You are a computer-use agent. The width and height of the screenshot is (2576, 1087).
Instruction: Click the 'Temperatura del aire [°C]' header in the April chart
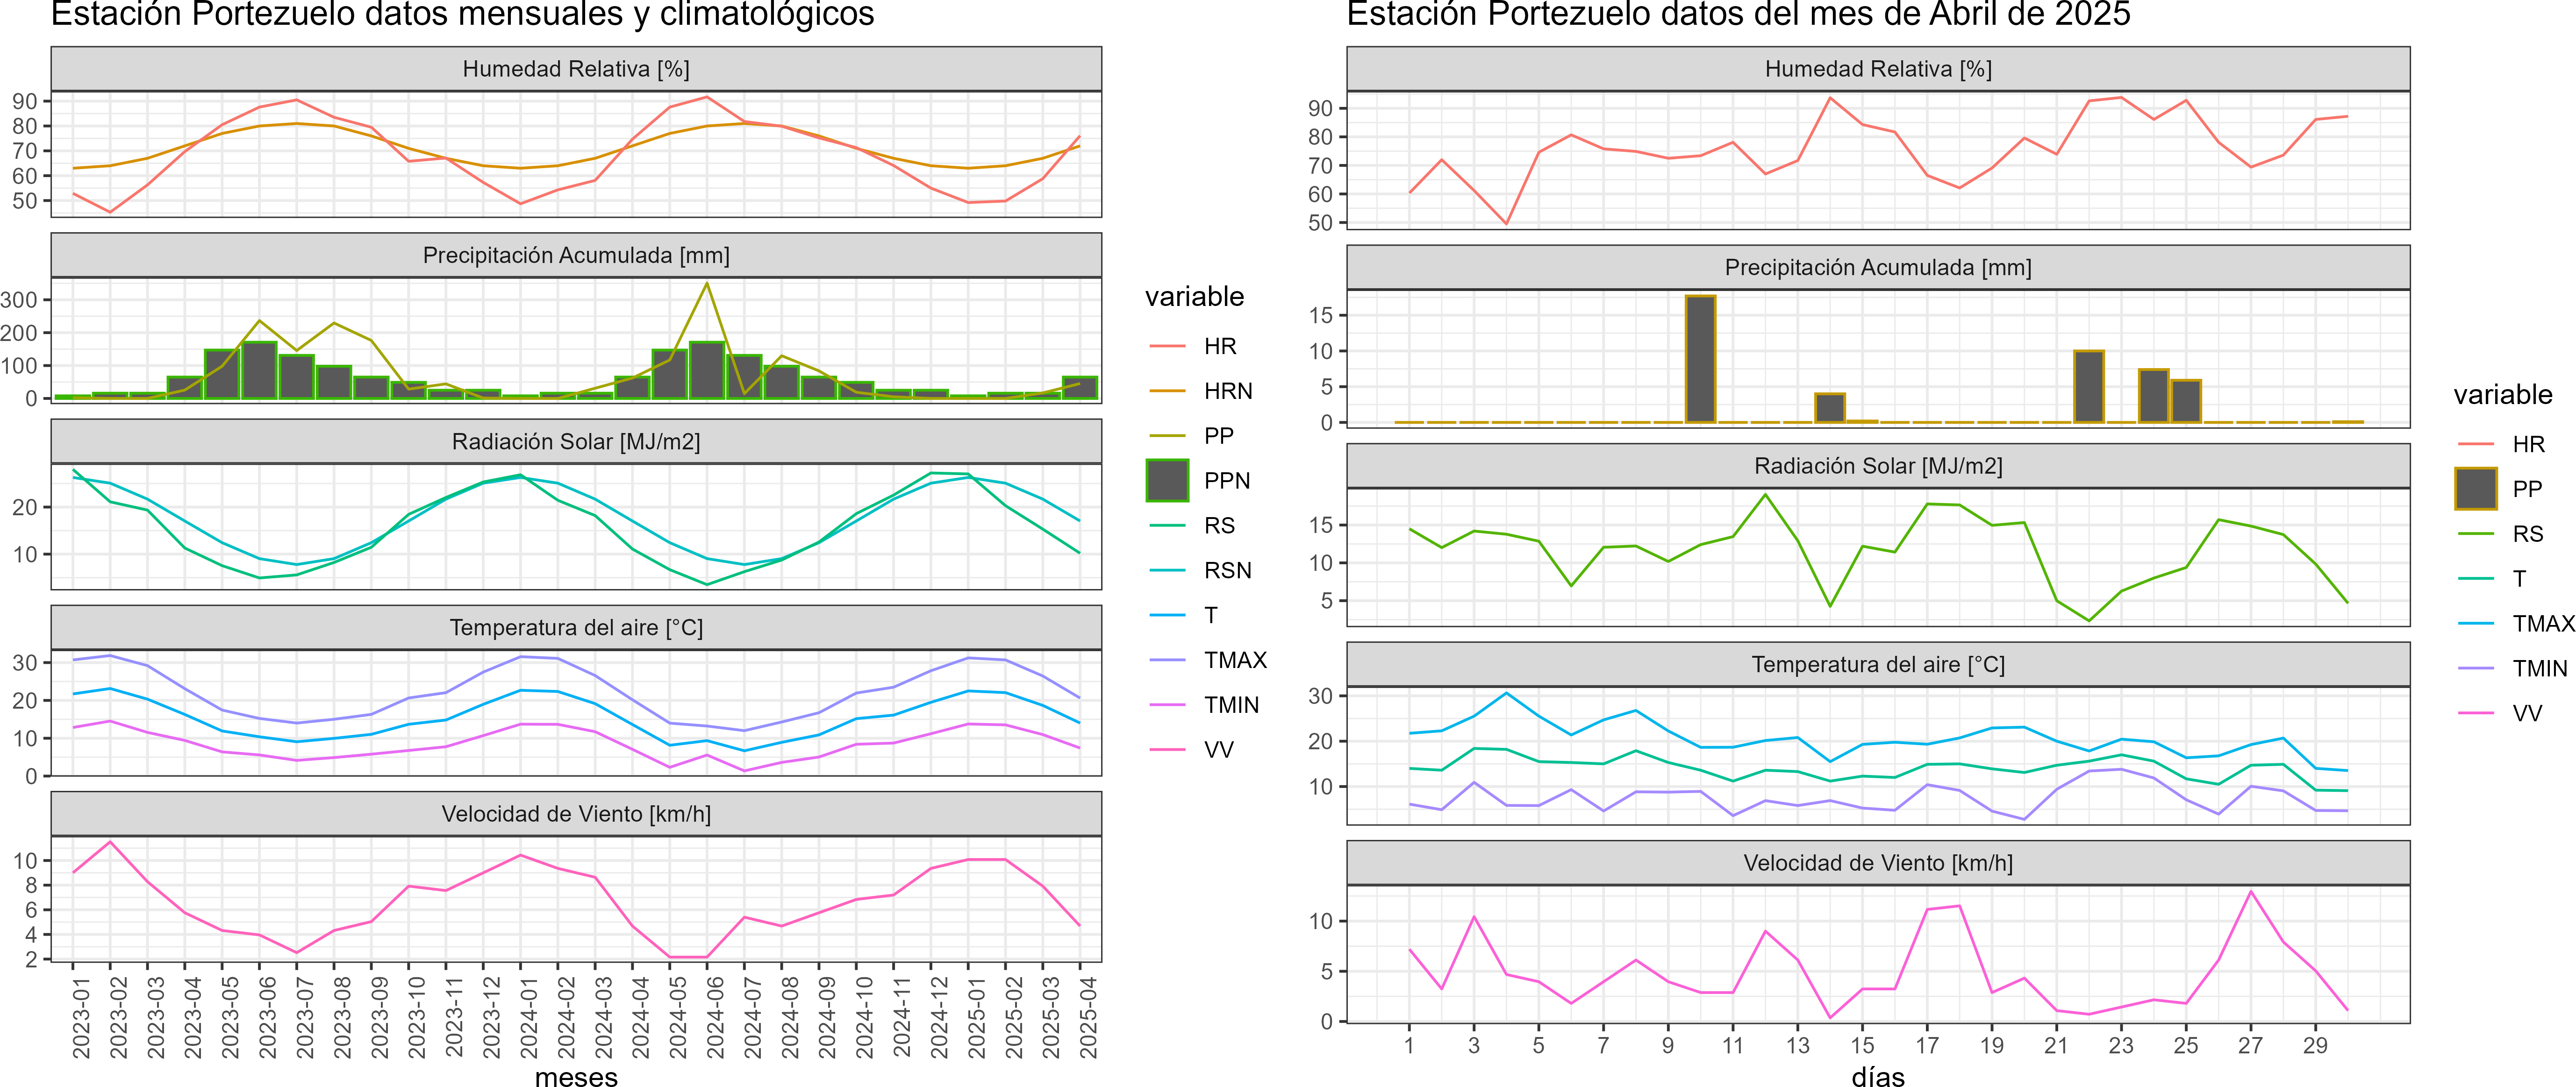pos(1878,664)
